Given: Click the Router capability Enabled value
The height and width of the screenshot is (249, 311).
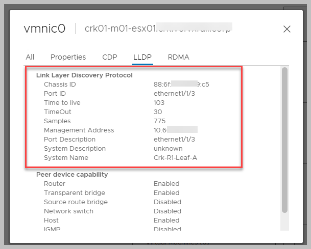Looking at the screenshot, I should 166,183.
